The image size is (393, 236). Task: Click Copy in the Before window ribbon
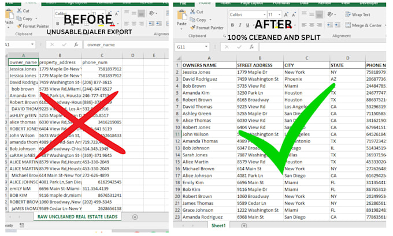[25, 18]
